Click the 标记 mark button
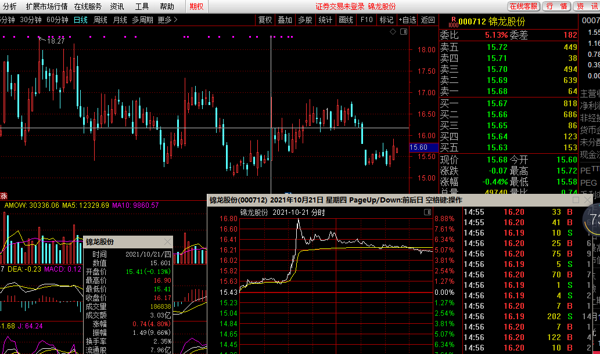This screenshot has width=600, height=354. [x=386, y=20]
